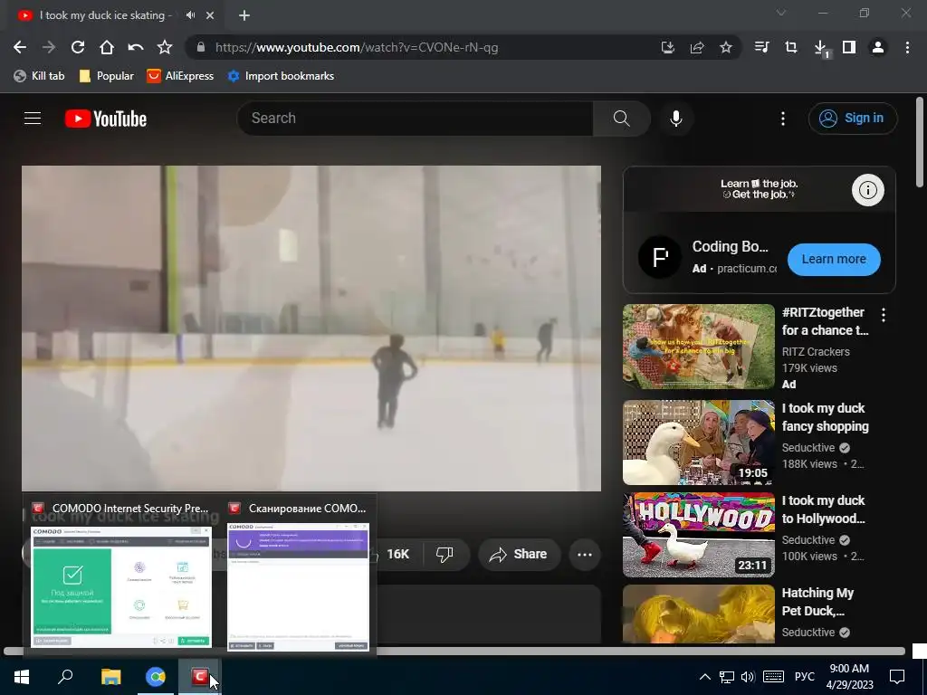This screenshot has width=927, height=695.
Task: Select the 'I took my duck ice skating' tab
Action: [105, 15]
